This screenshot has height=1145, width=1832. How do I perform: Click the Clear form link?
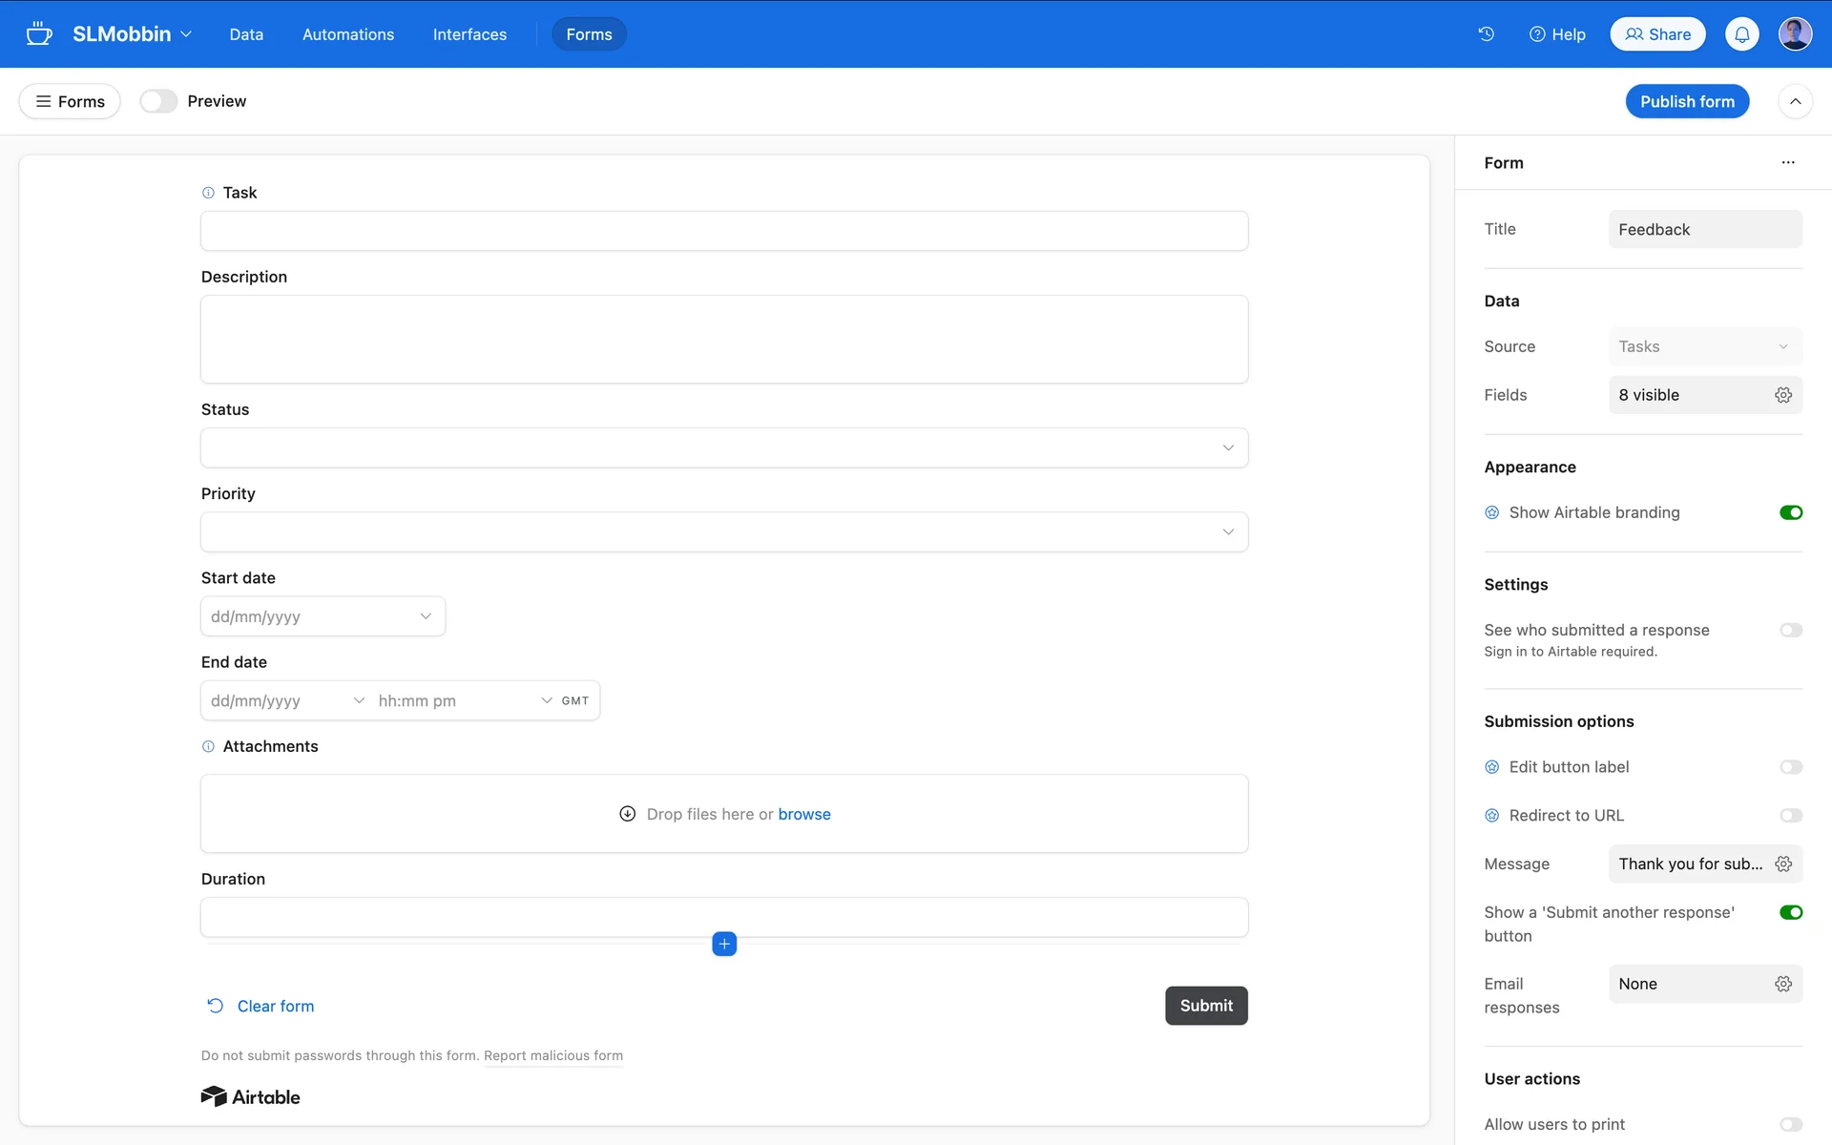click(x=275, y=1006)
